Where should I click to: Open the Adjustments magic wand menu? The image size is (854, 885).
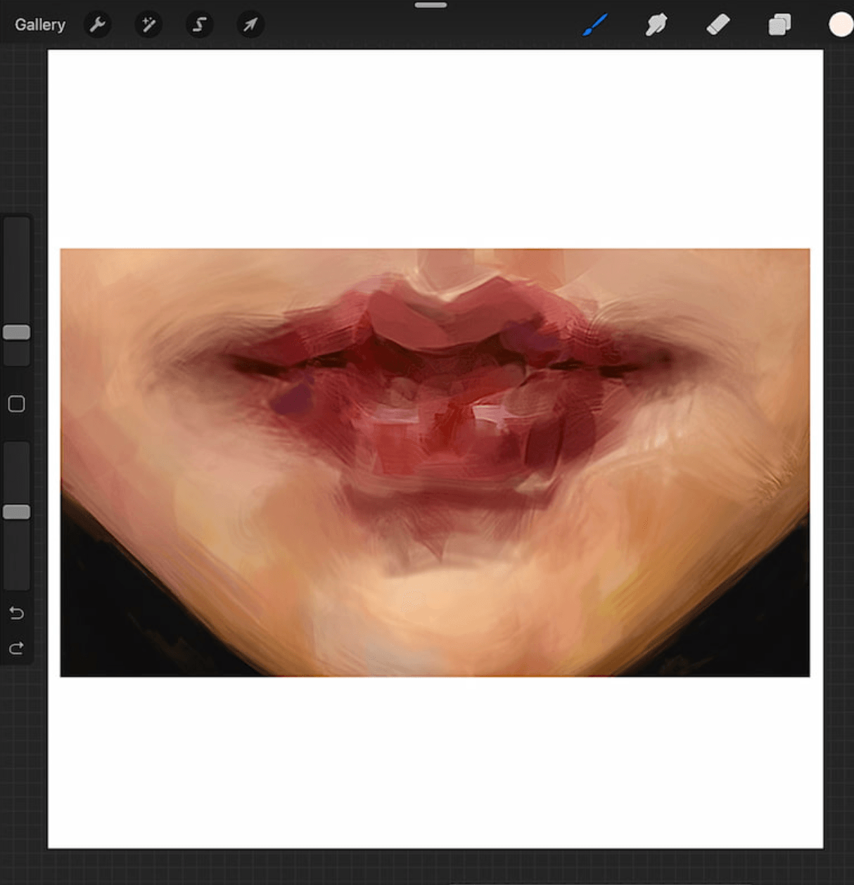148,25
